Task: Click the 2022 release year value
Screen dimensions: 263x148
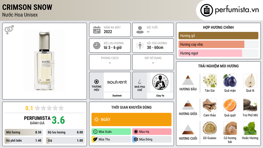Action: (x=108, y=32)
